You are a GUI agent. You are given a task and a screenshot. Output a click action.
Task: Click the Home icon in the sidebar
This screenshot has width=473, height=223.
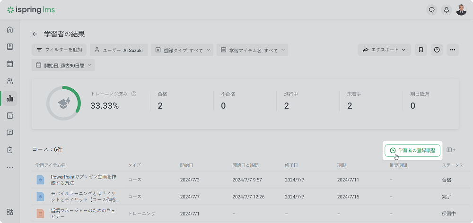click(x=10, y=30)
